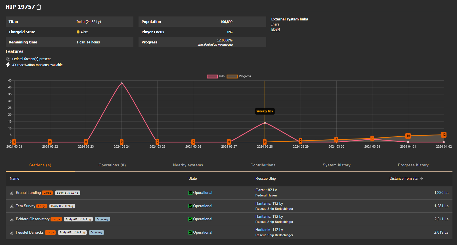Select the Feustel Barracks station name

(30, 233)
